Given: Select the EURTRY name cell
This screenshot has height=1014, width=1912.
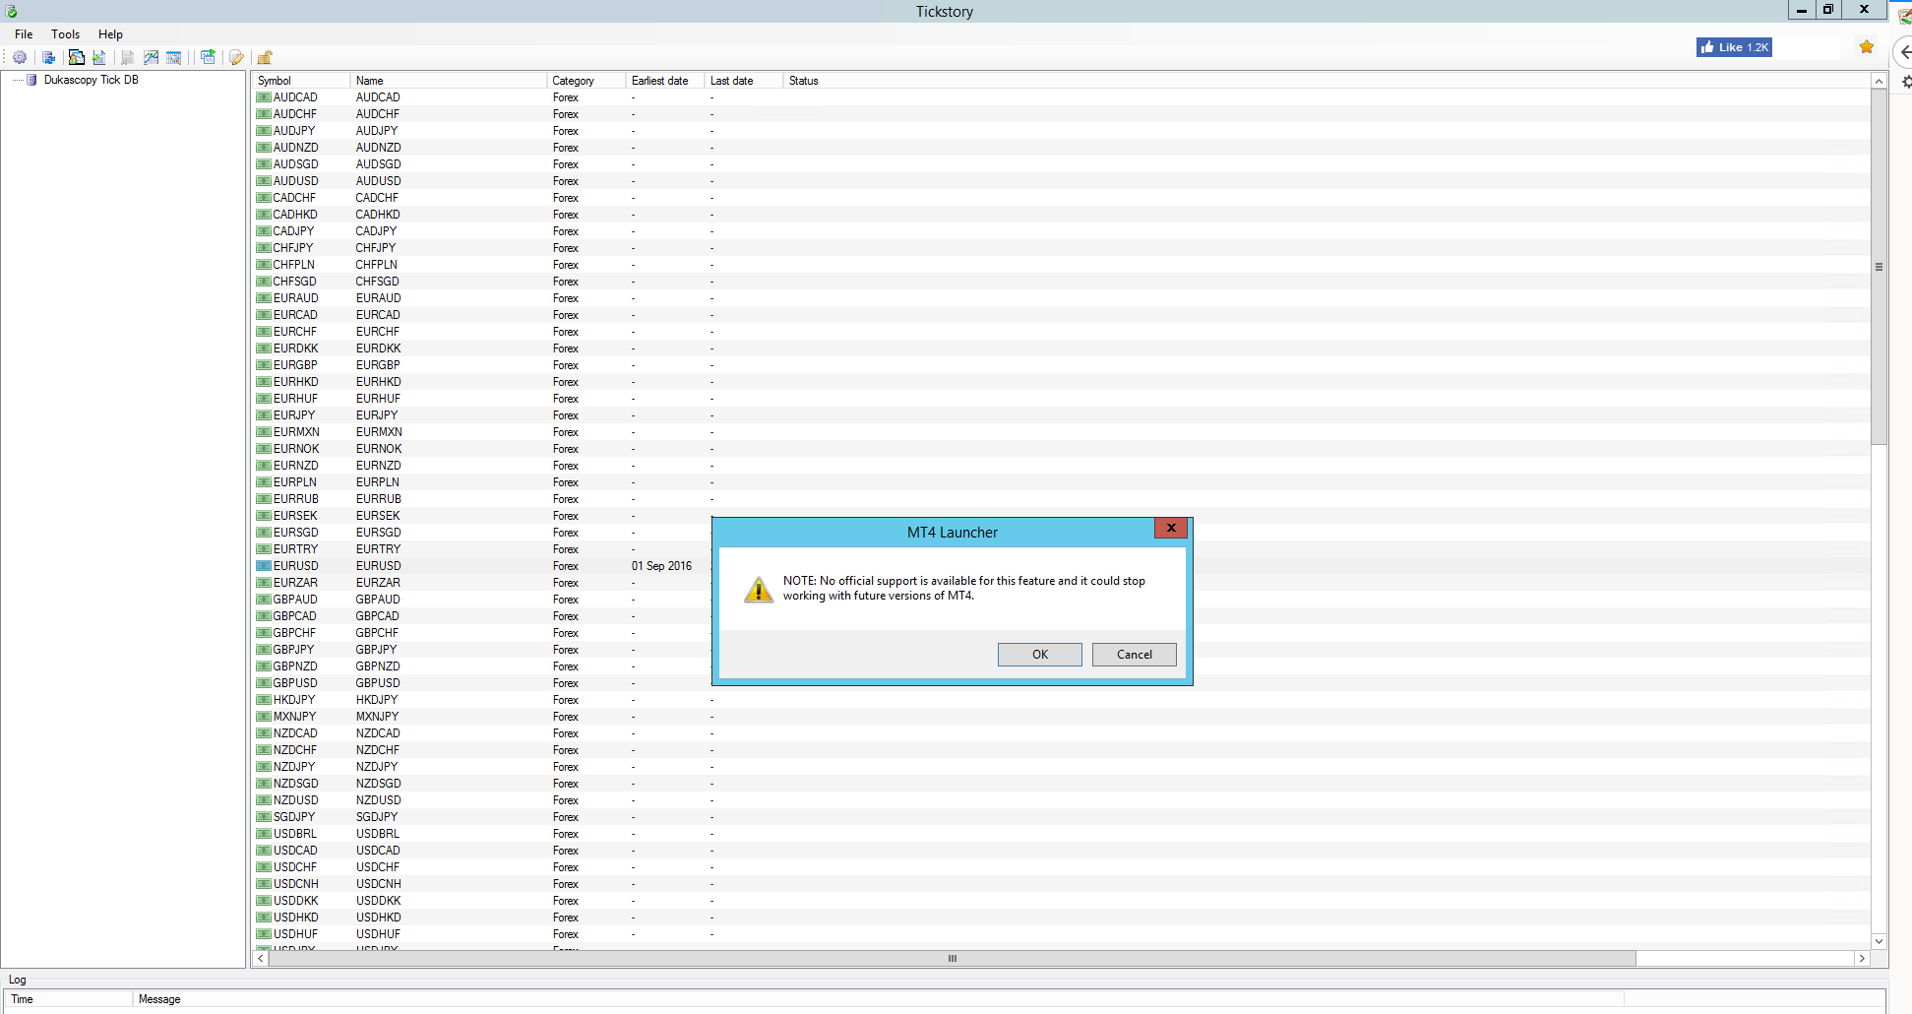Looking at the screenshot, I should pos(378,549).
